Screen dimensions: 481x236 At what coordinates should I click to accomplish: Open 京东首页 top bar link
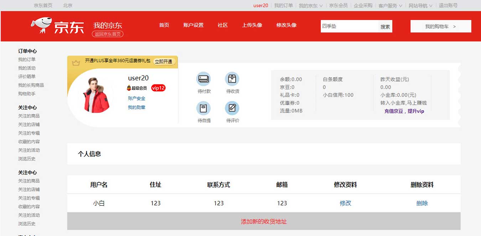point(43,6)
